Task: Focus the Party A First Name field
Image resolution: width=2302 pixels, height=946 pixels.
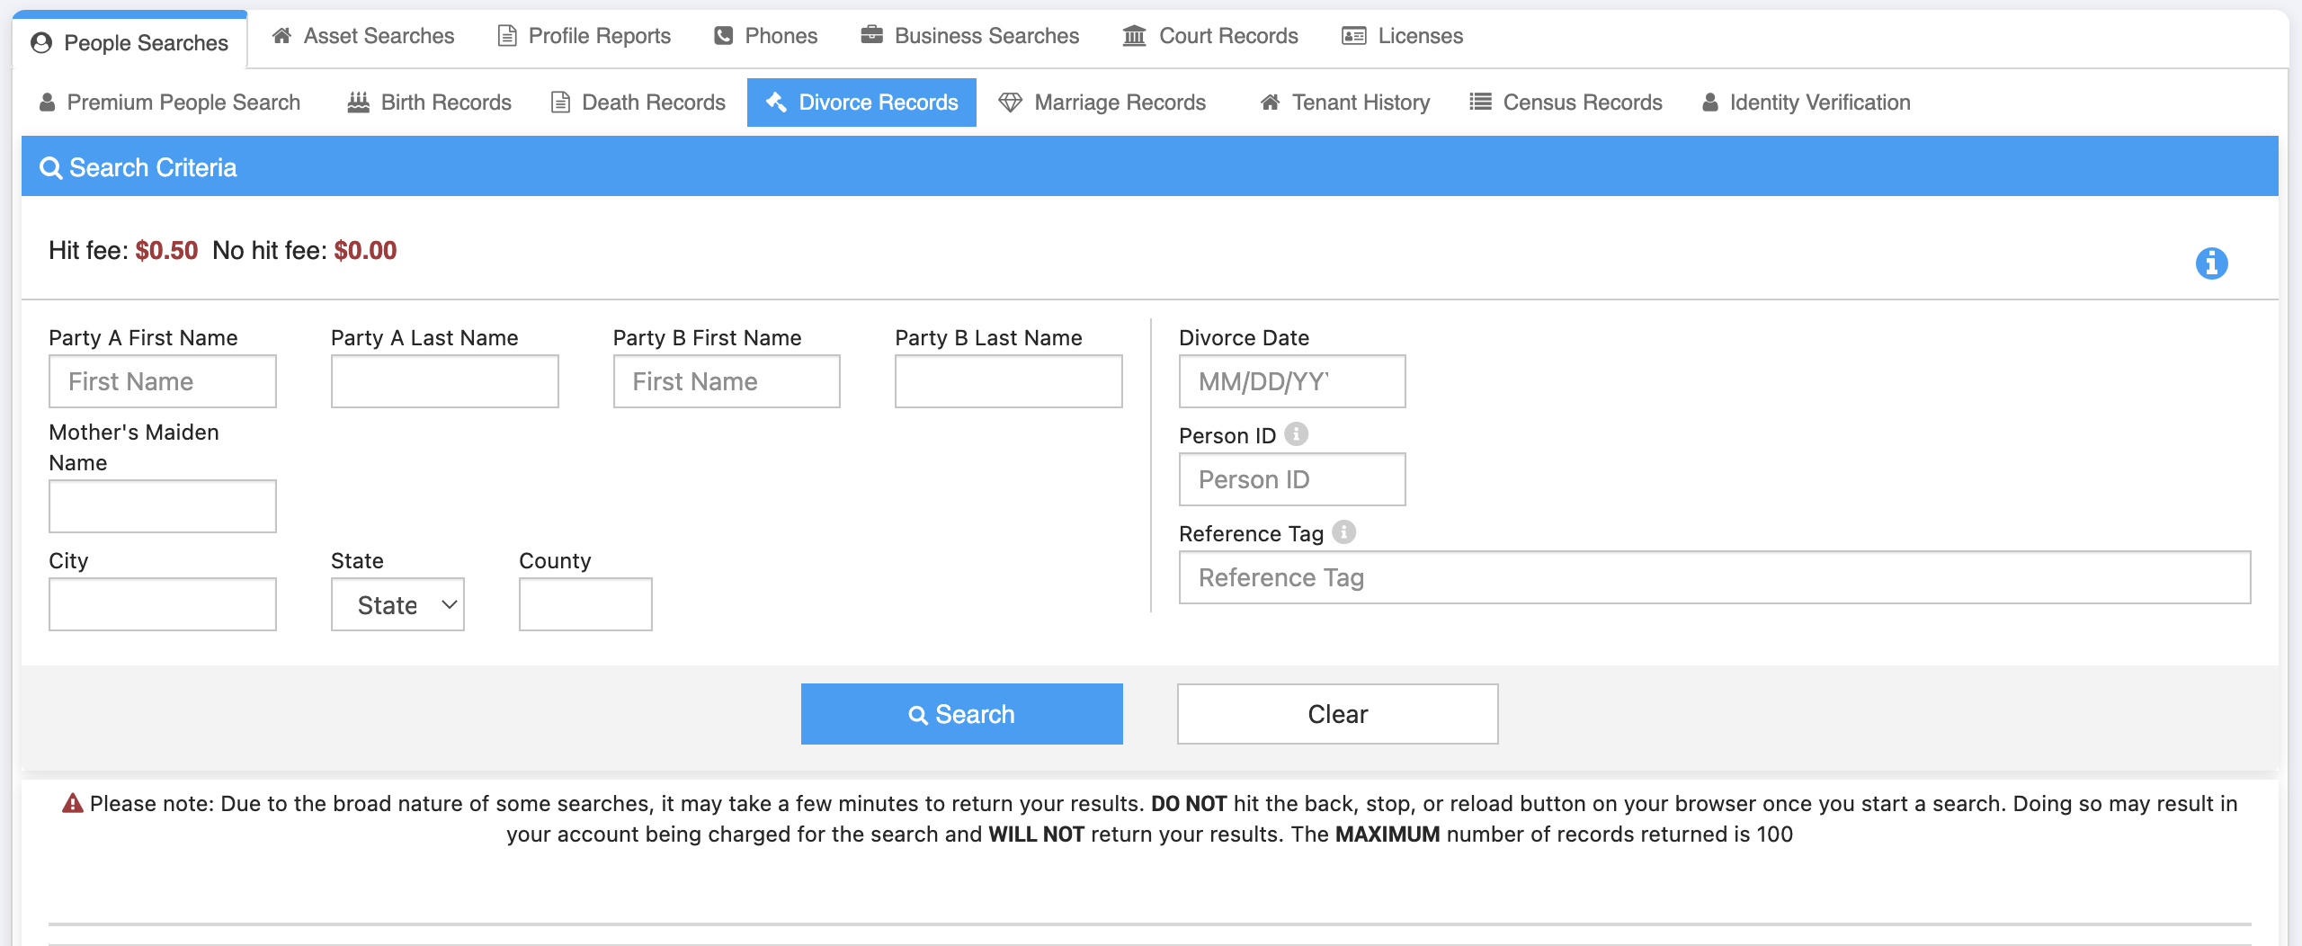Action: click(163, 381)
